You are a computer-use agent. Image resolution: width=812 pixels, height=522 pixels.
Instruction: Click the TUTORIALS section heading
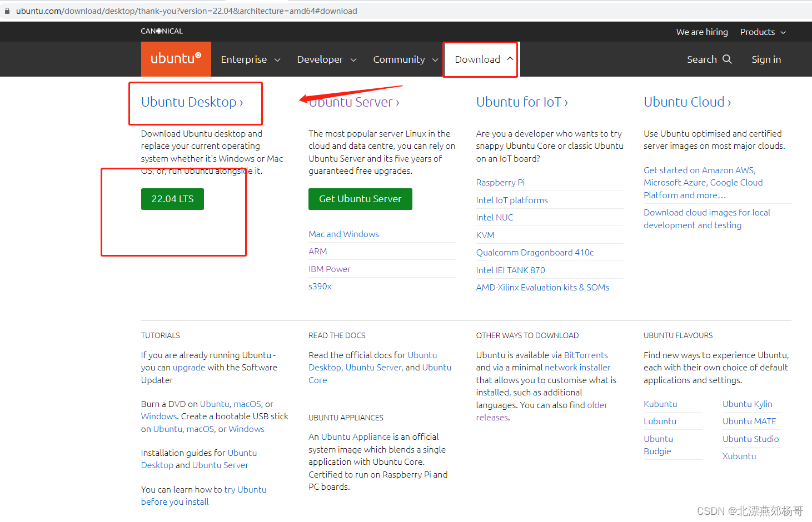161,335
